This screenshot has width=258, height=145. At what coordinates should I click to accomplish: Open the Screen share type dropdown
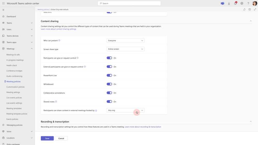tap(126, 49)
